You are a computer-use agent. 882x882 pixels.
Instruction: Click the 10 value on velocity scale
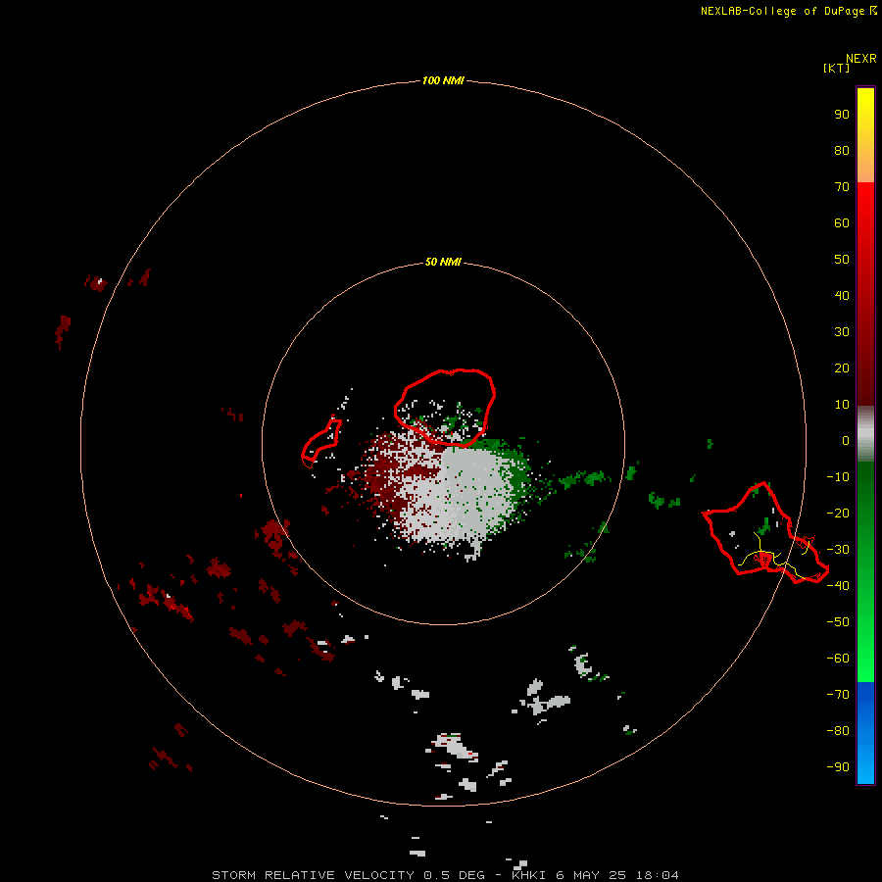click(842, 405)
